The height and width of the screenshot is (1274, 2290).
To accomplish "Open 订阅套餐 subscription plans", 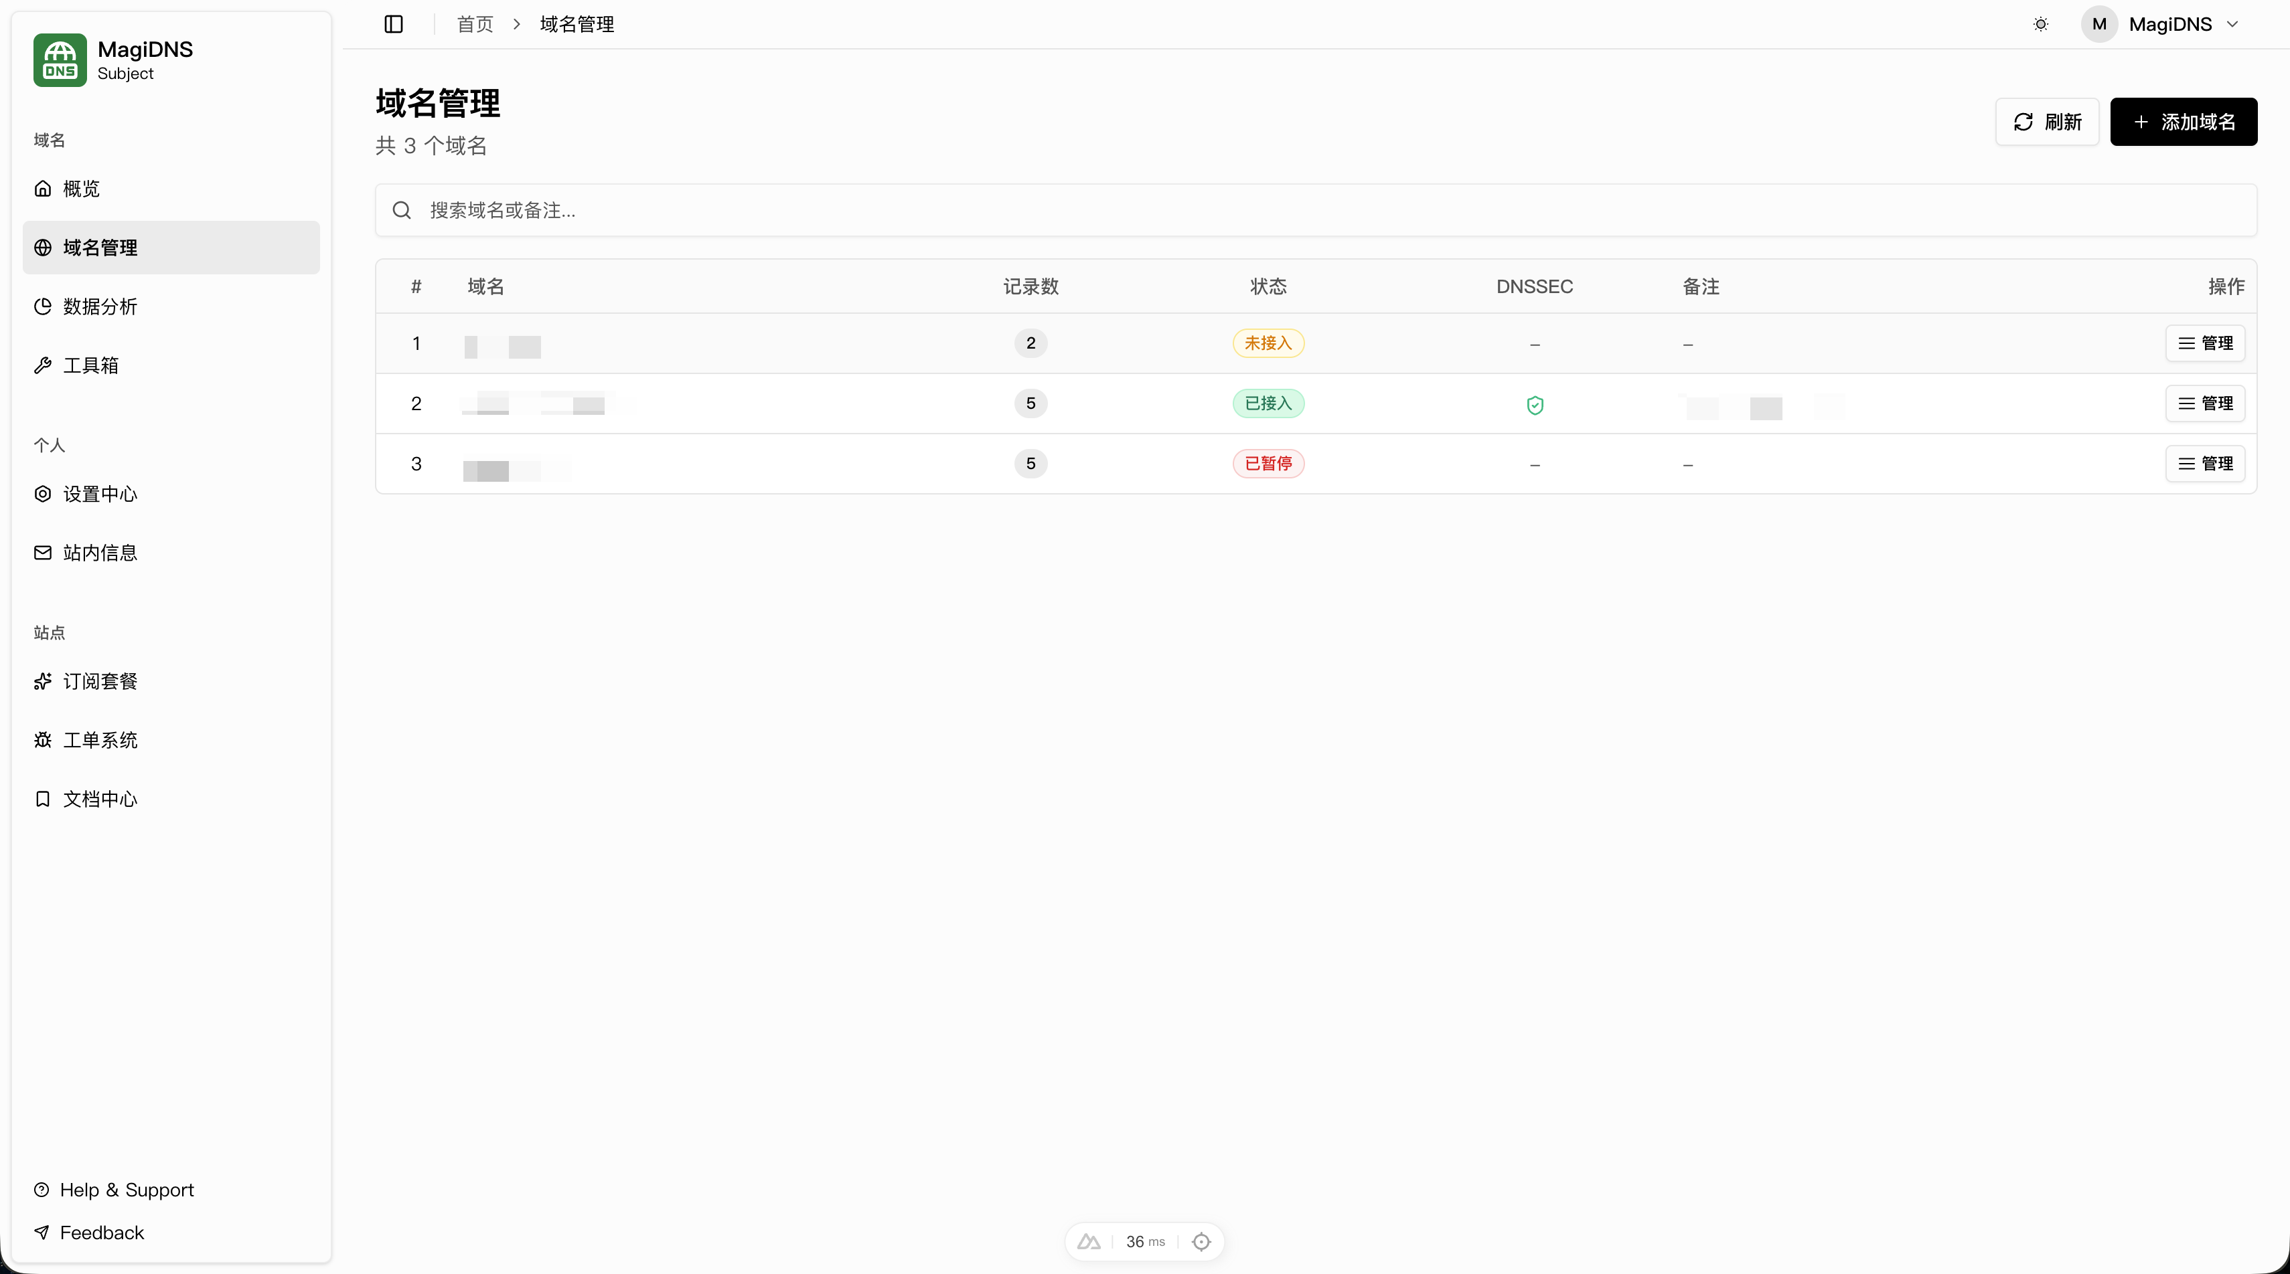I will click(x=100, y=681).
